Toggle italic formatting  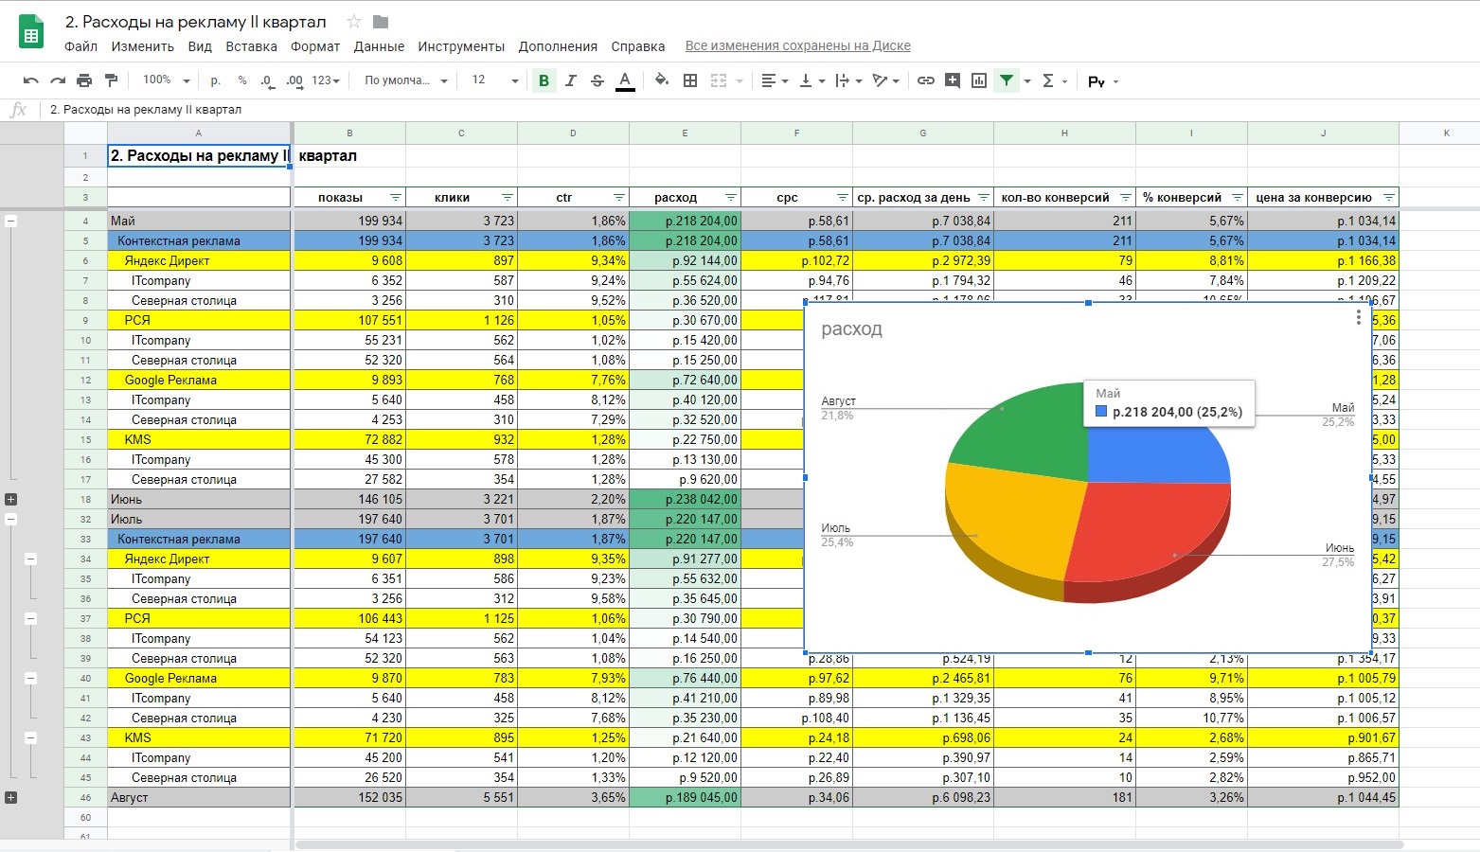[x=570, y=80]
